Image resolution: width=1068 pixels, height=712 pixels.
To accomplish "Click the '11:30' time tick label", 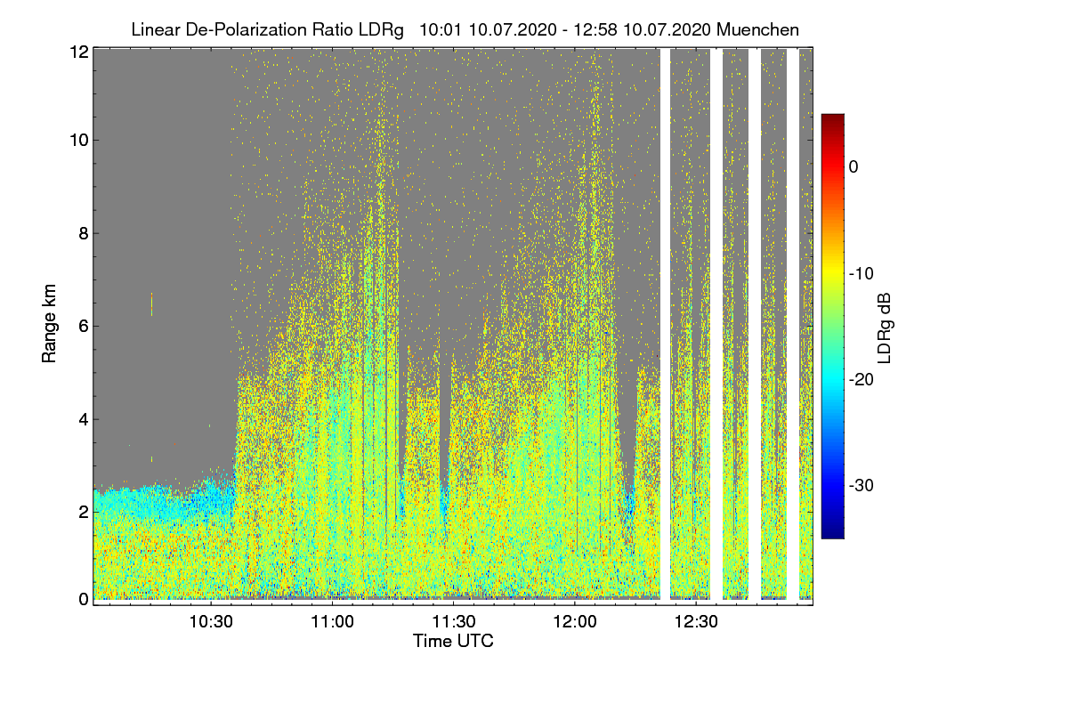I will [x=453, y=621].
